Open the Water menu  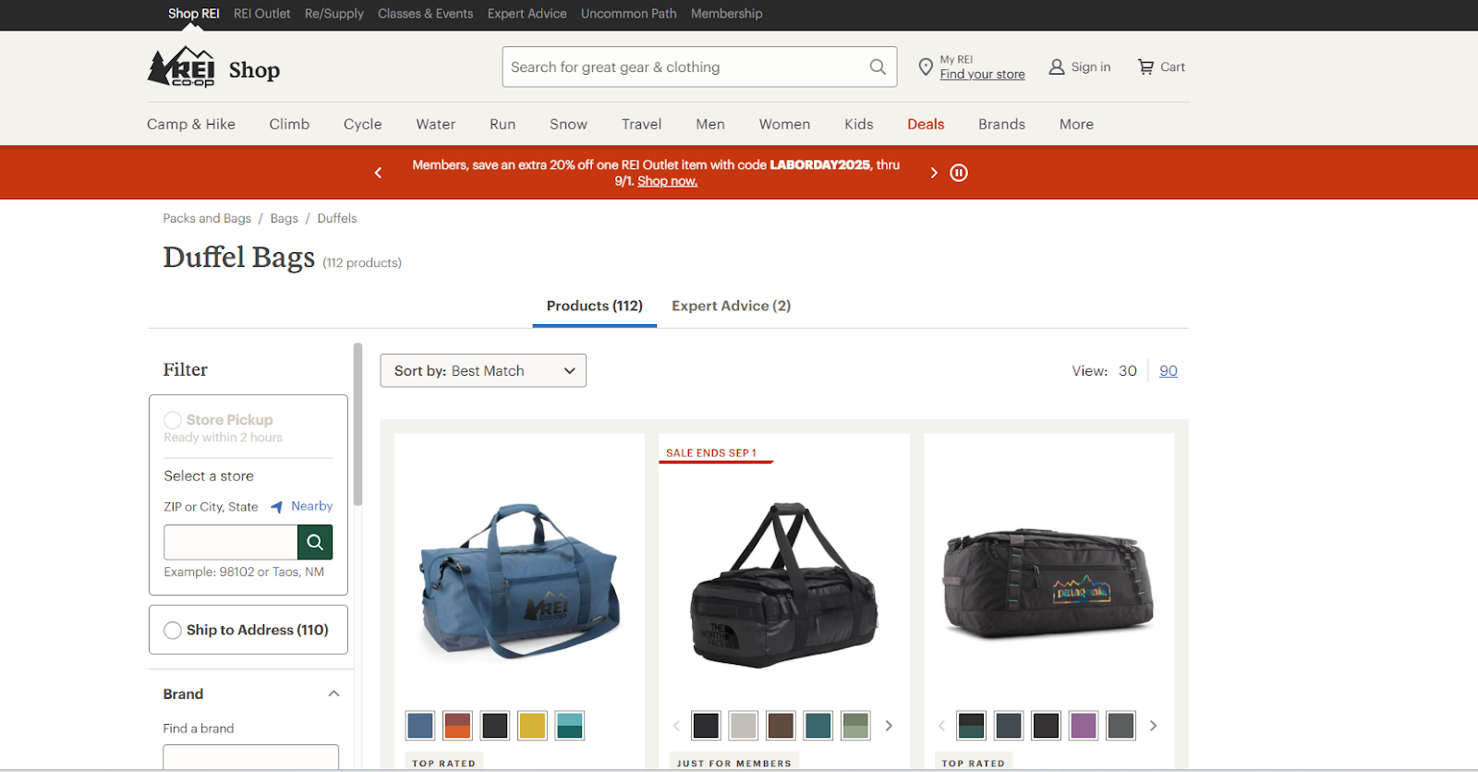tap(436, 124)
